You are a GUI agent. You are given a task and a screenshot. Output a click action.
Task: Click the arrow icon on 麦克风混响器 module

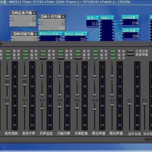pyautogui.click(x=86, y=34)
